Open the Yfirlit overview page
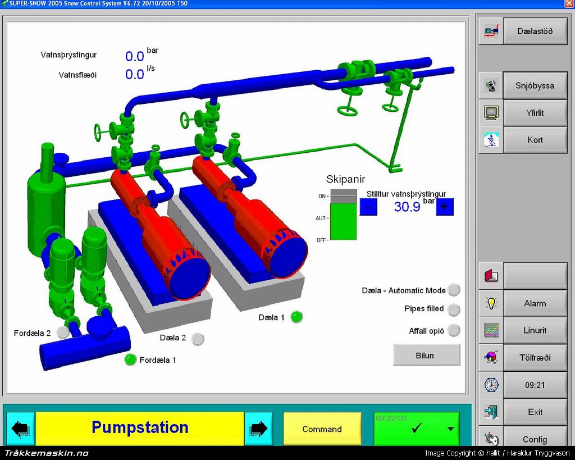575x460 pixels. [x=535, y=113]
